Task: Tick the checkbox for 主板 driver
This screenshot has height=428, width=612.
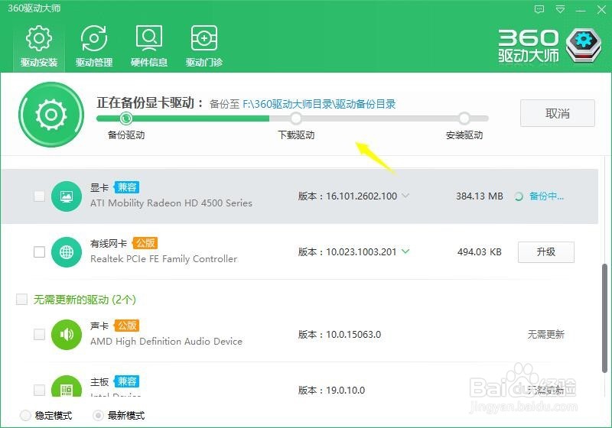Action: [x=39, y=390]
